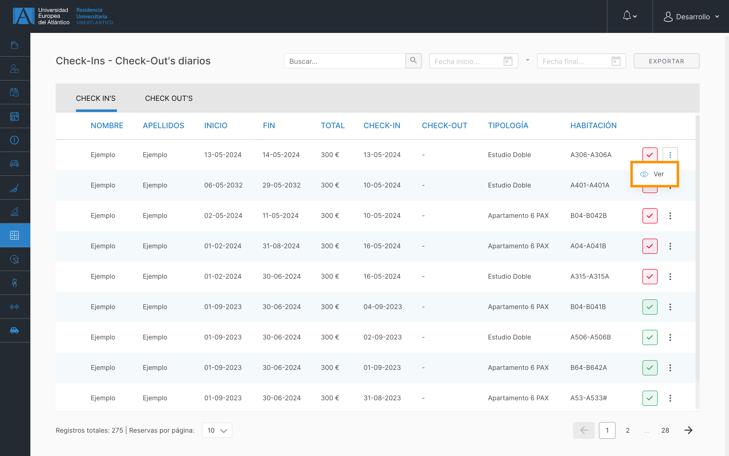Open the calendar grid icon in sidebar
The image size is (729, 456).
pos(14,116)
